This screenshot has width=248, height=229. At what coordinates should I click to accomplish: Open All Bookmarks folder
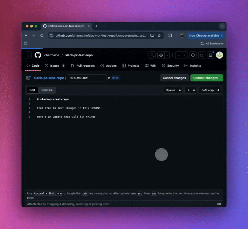pos(212,44)
